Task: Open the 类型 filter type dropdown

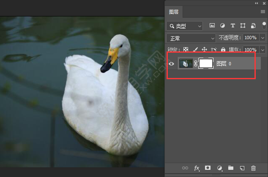Action: pyautogui.click(x=185, y=26)
